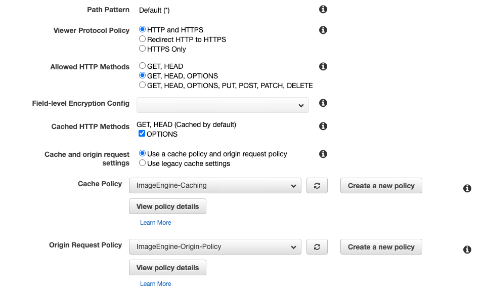This screenshot has width=485, height=293.
Task: Show info about Cached HTTP Methods
Action: click(x=323, y=126)
